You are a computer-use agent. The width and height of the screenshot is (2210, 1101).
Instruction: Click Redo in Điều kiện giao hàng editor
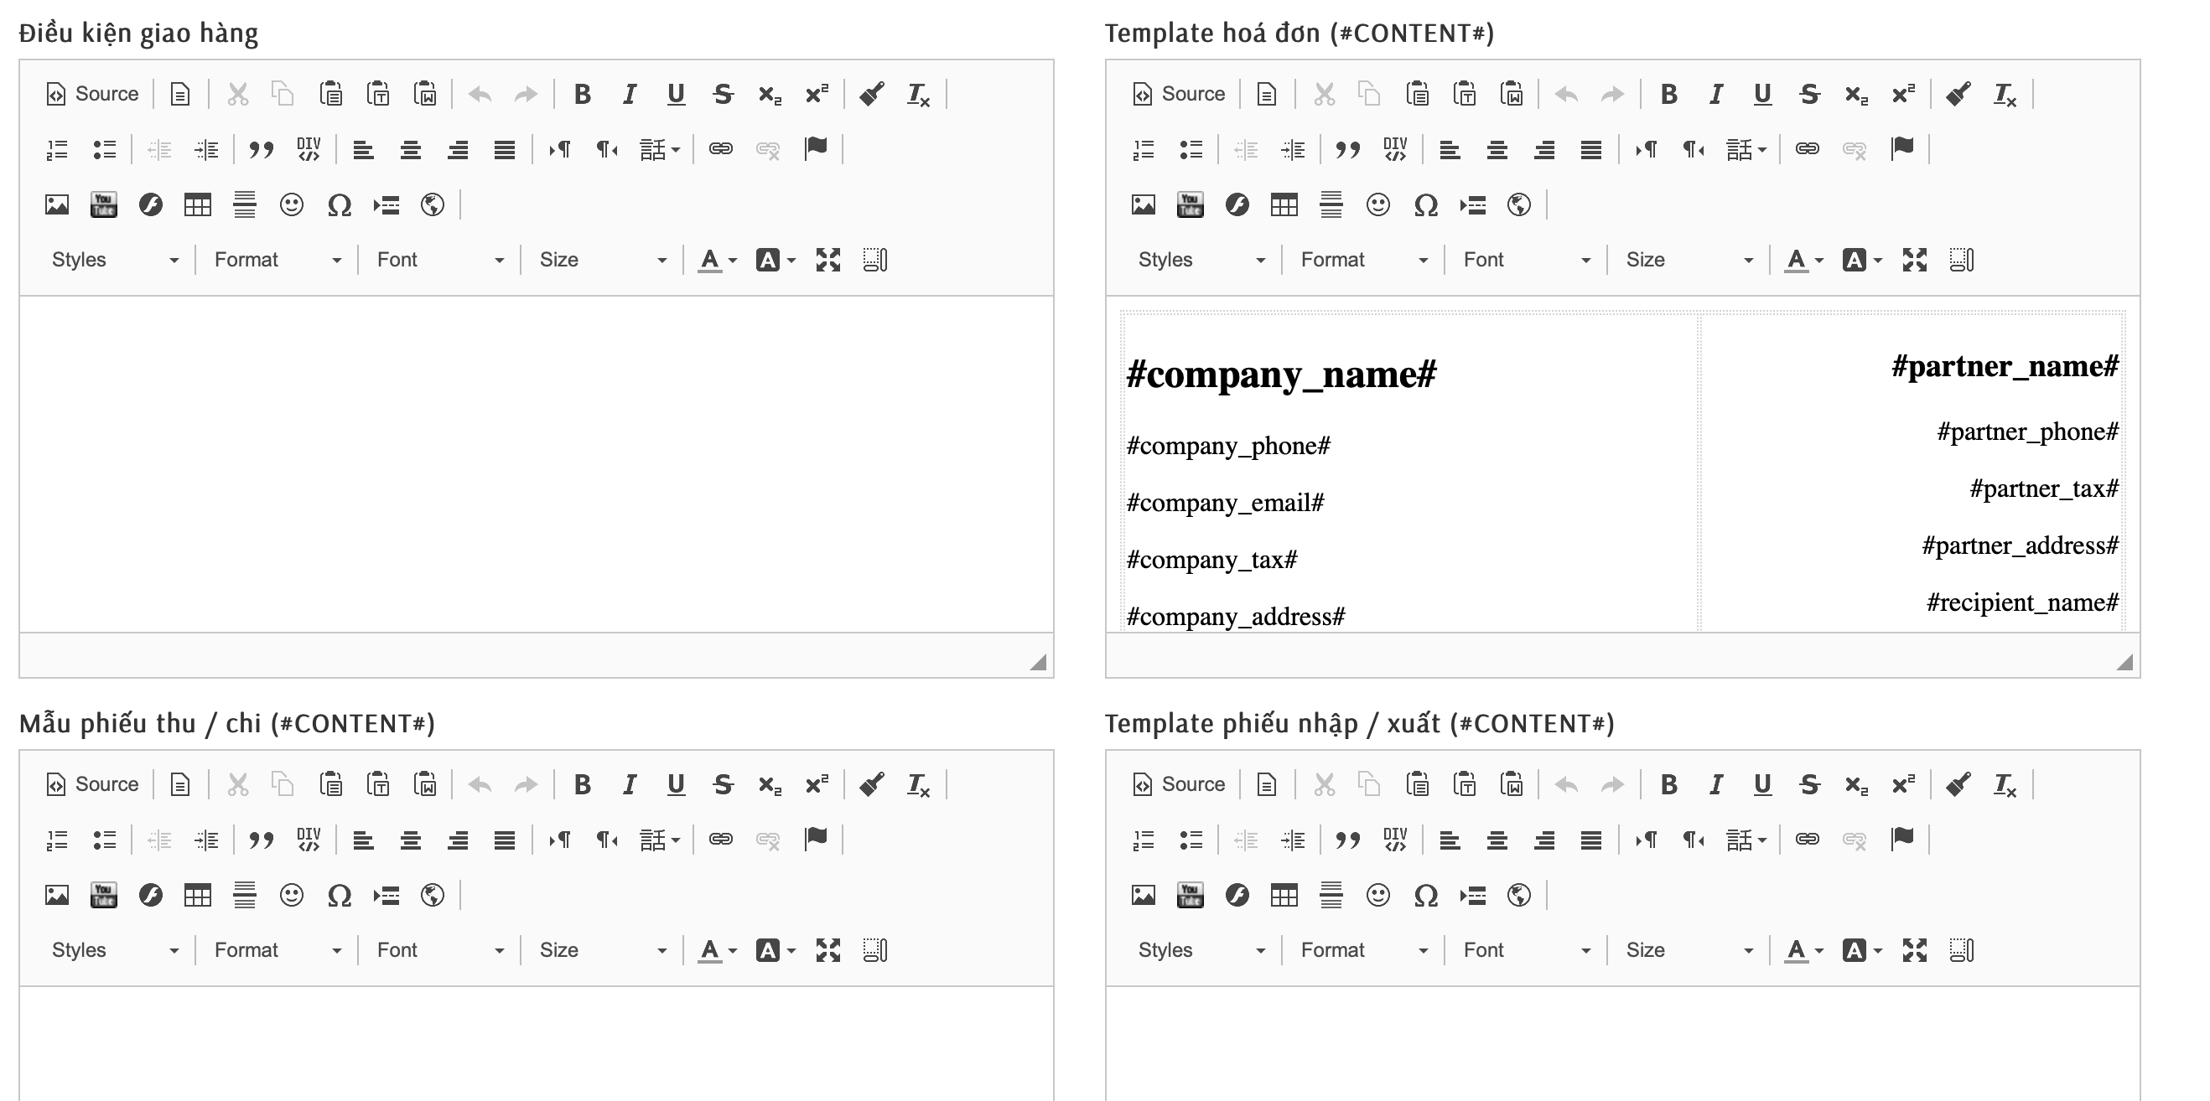[x=526, y=94]
